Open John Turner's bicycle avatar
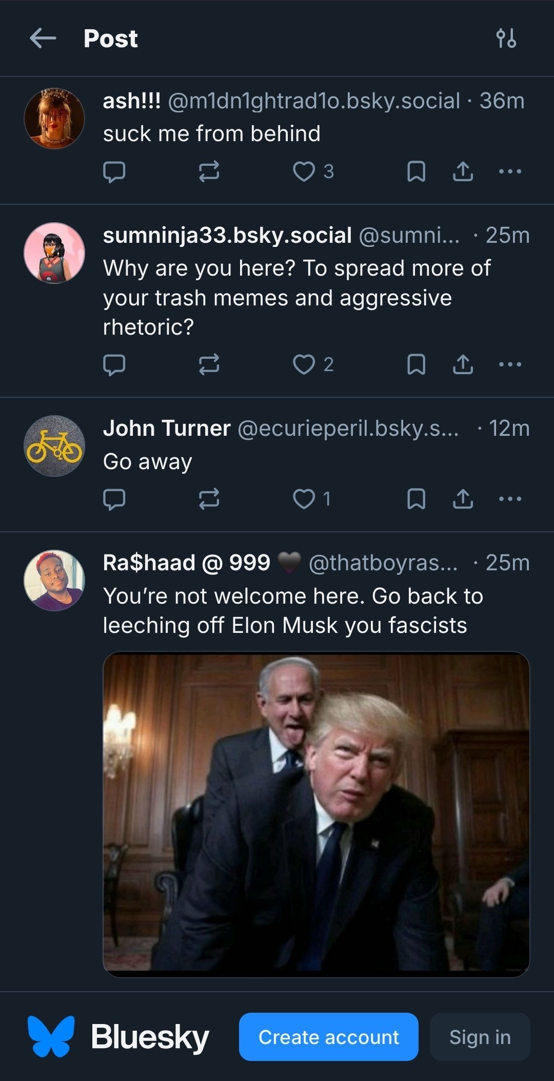This screenshot has width=554, height=1081. click(54, 446)
